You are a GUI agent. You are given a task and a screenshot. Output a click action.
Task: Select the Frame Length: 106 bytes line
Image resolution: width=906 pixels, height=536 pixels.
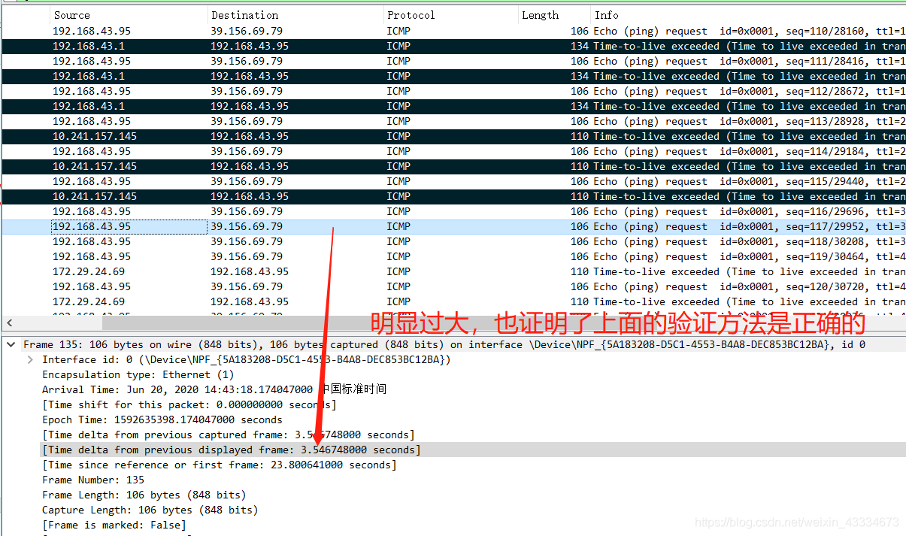point(144,495)
